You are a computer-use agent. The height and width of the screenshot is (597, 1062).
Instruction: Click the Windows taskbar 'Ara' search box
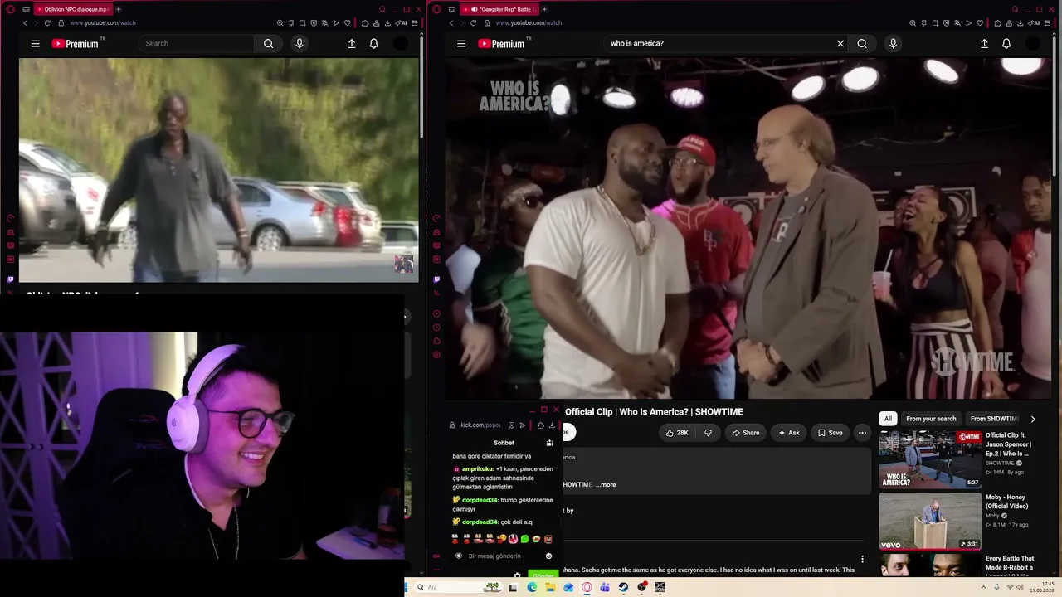point(458,587)
